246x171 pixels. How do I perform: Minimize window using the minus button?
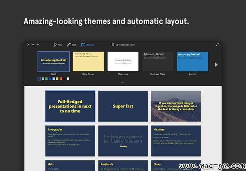[33, 45]
